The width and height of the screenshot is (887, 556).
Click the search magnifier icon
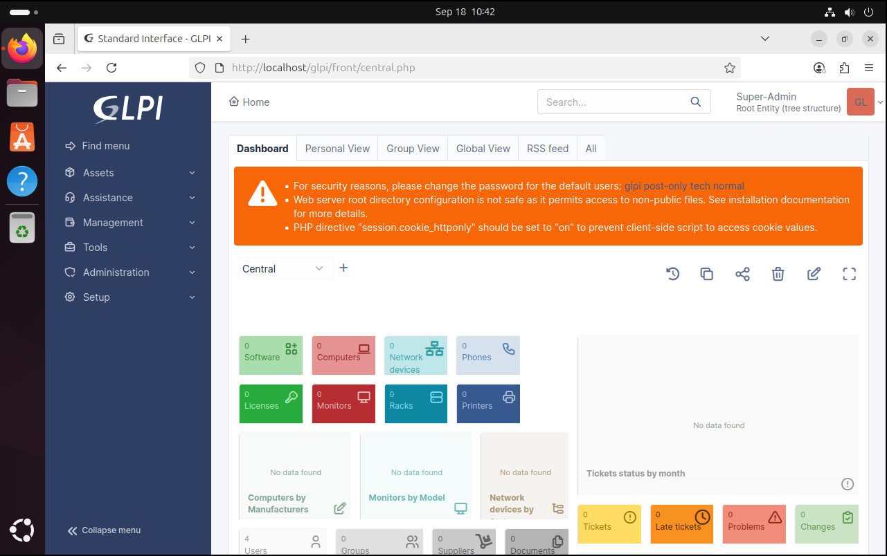696,102
